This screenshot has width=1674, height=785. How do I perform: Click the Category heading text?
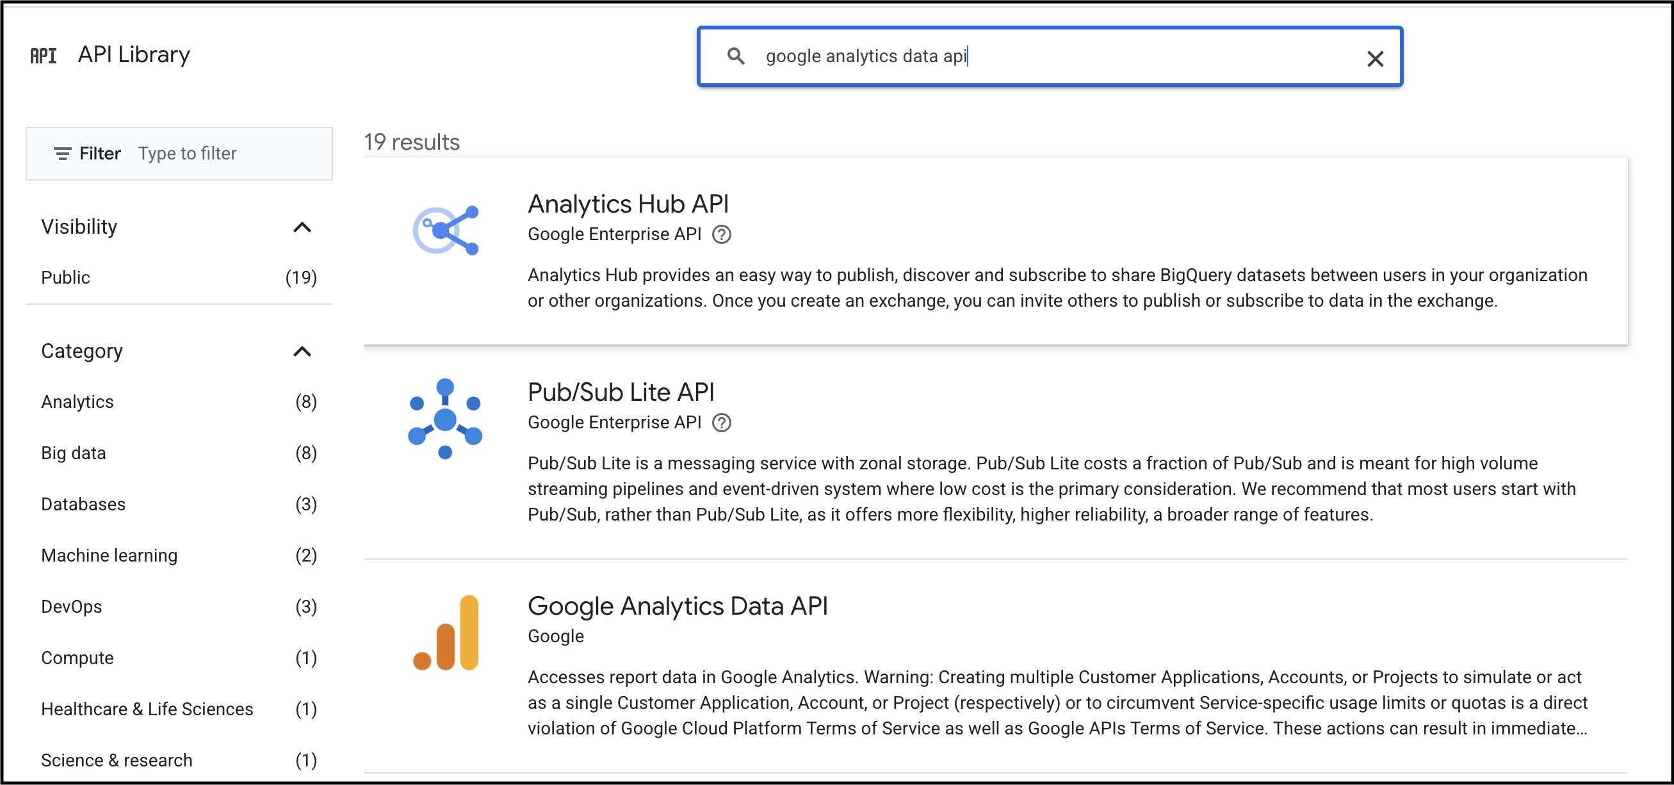tap(82, 352)
